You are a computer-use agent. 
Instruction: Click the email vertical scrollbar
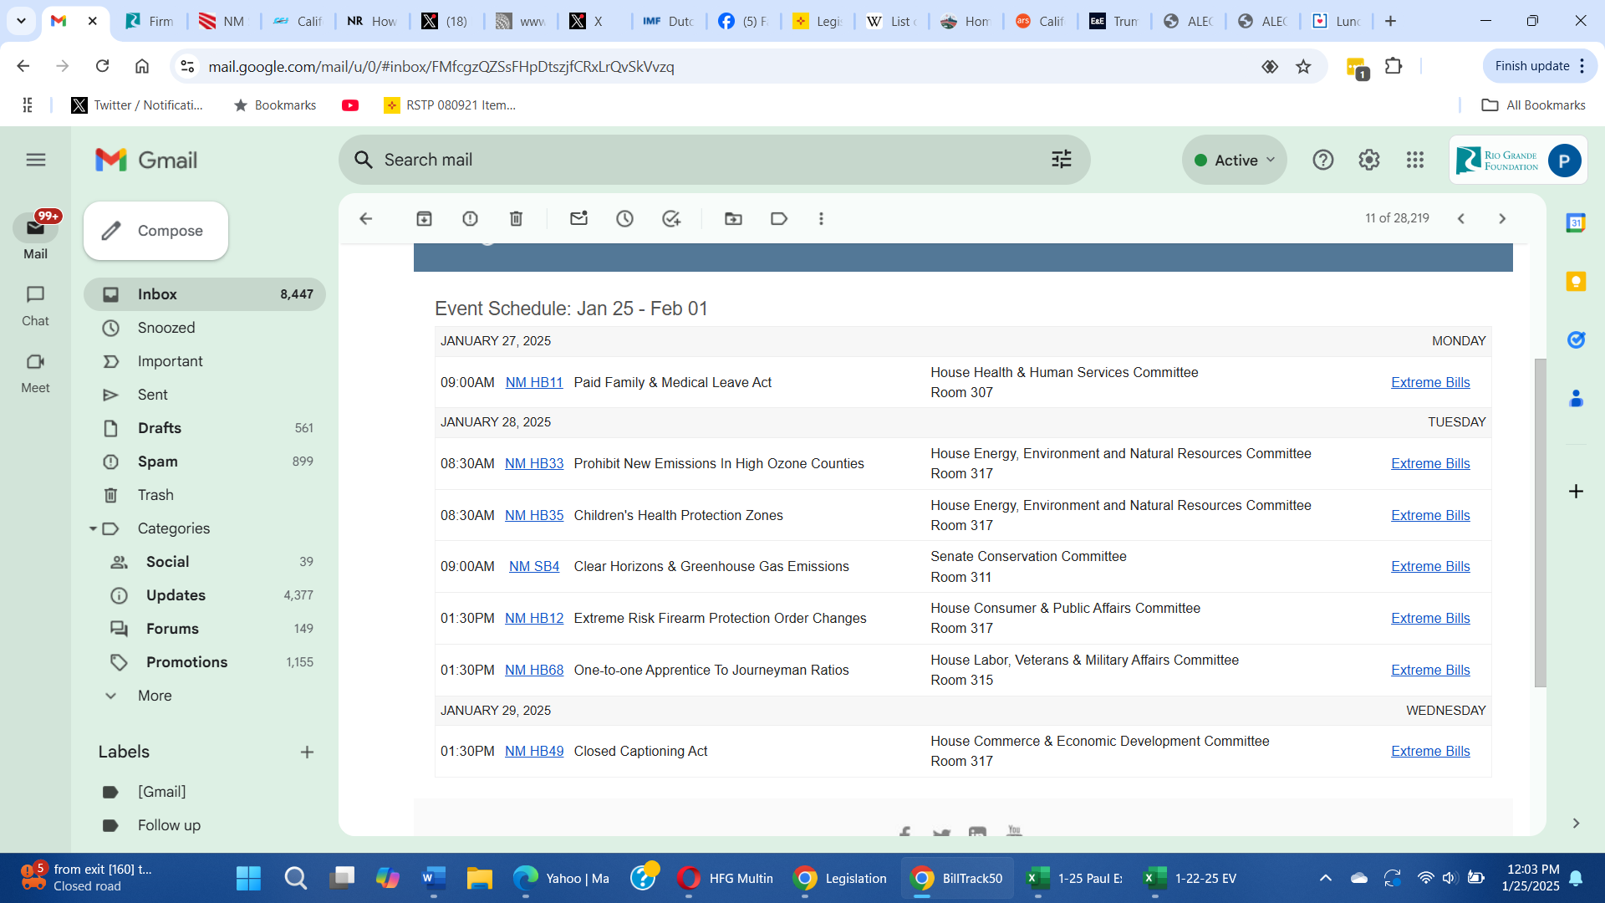1540,523
